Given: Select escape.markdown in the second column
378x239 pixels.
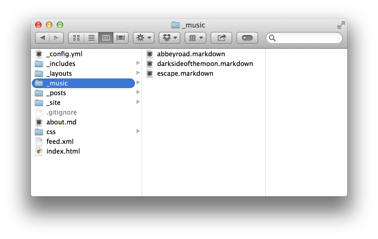Looking at the screenshot, I should tap(185, 73).
